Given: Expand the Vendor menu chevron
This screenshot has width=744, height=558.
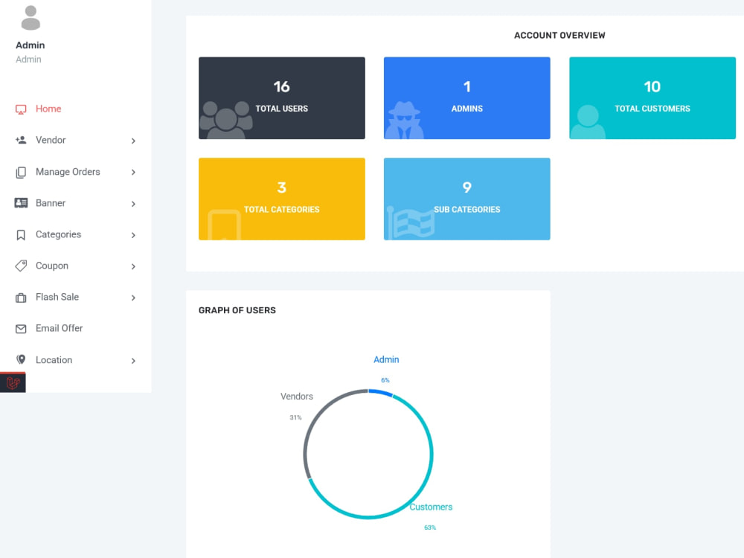Looking at the screenshot, I should 133,141.
